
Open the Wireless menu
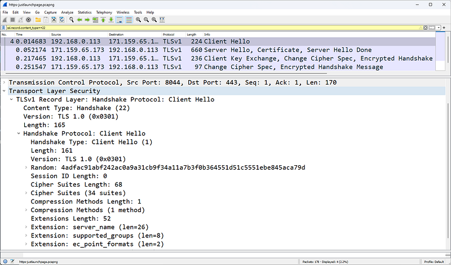click(123, 12)
